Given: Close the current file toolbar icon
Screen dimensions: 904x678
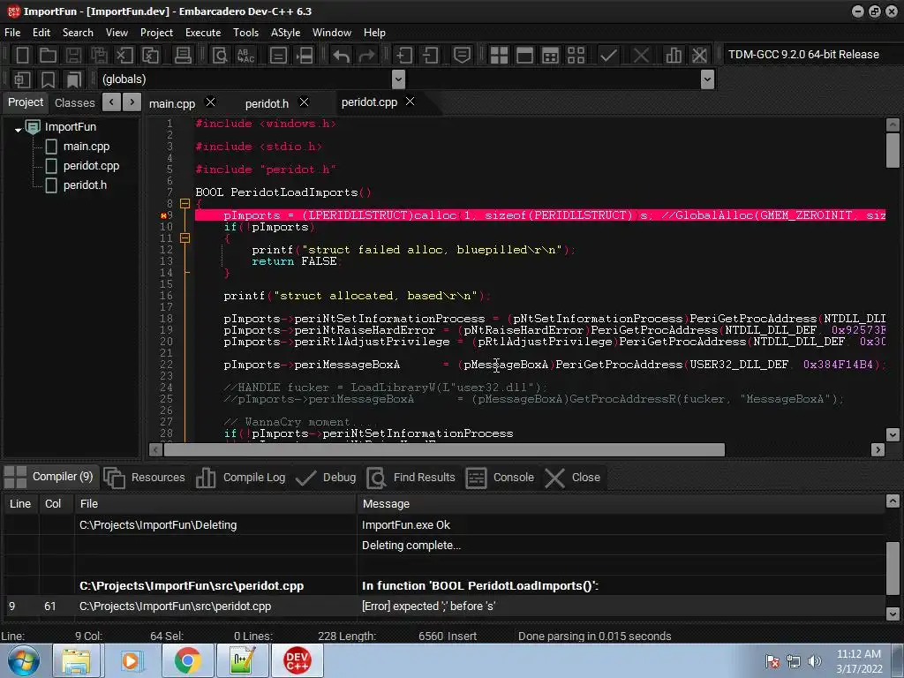Looking at the screenshot, I should coord(124,56).
